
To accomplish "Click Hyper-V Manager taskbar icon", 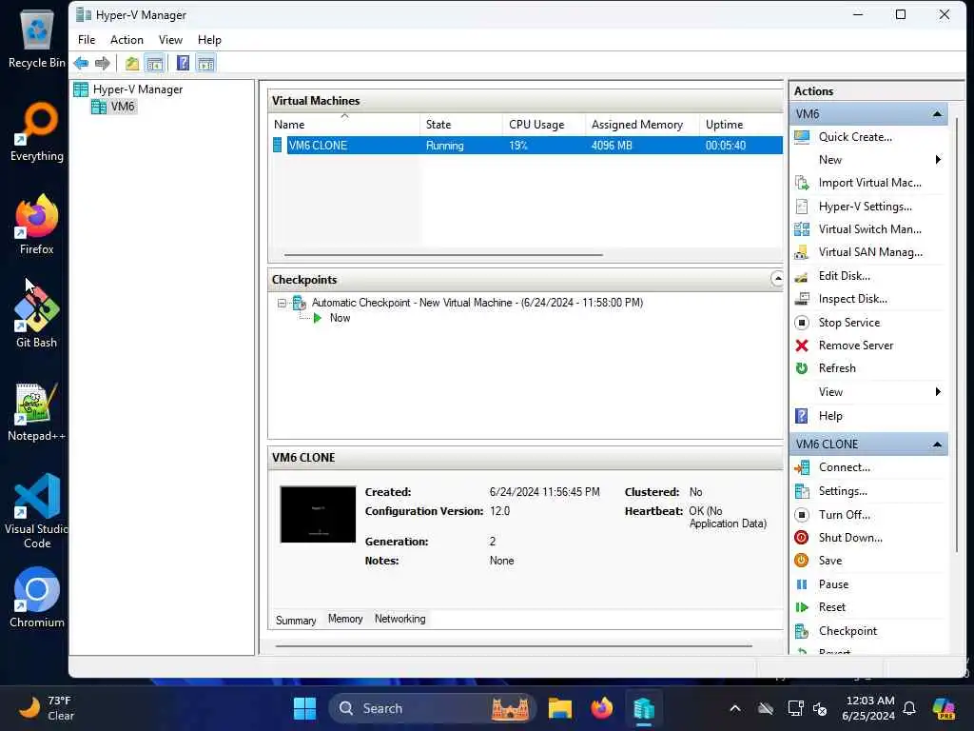I will click(x=644, y=708).
